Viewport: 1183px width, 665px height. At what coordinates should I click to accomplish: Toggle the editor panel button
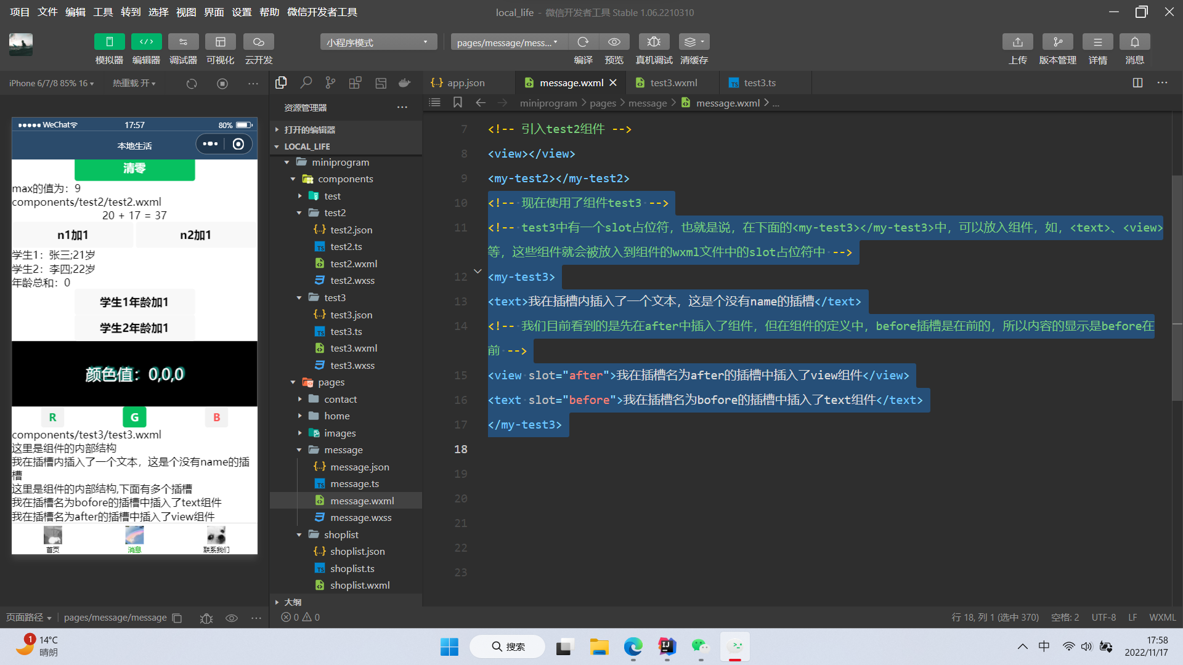pyautogui.click(x=146, y=42)
